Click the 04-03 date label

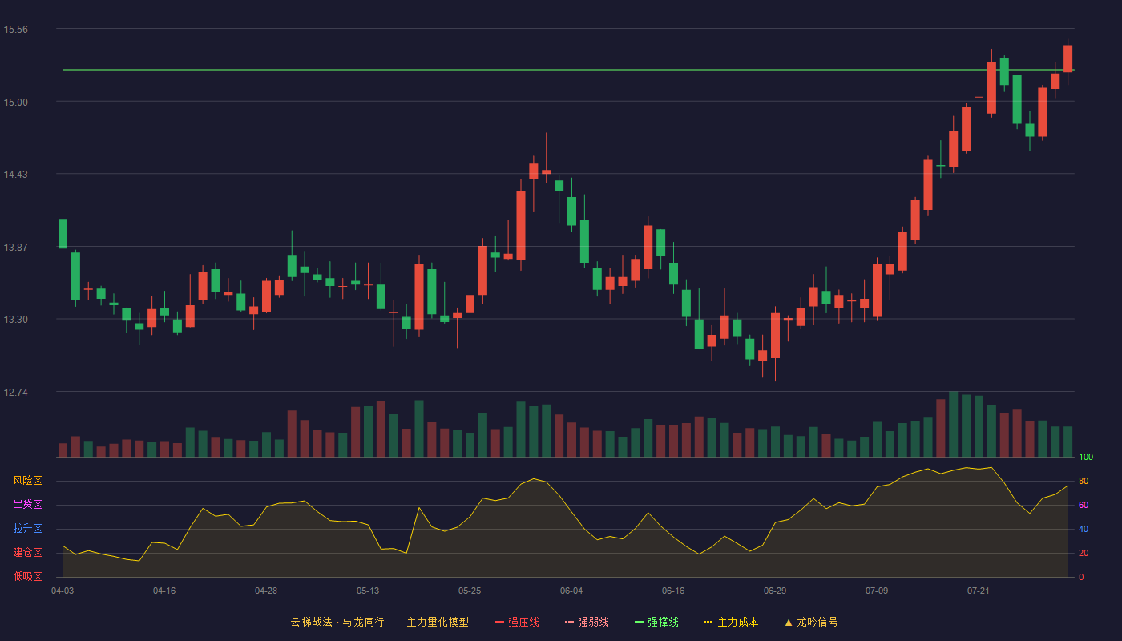tap(63, 591)
